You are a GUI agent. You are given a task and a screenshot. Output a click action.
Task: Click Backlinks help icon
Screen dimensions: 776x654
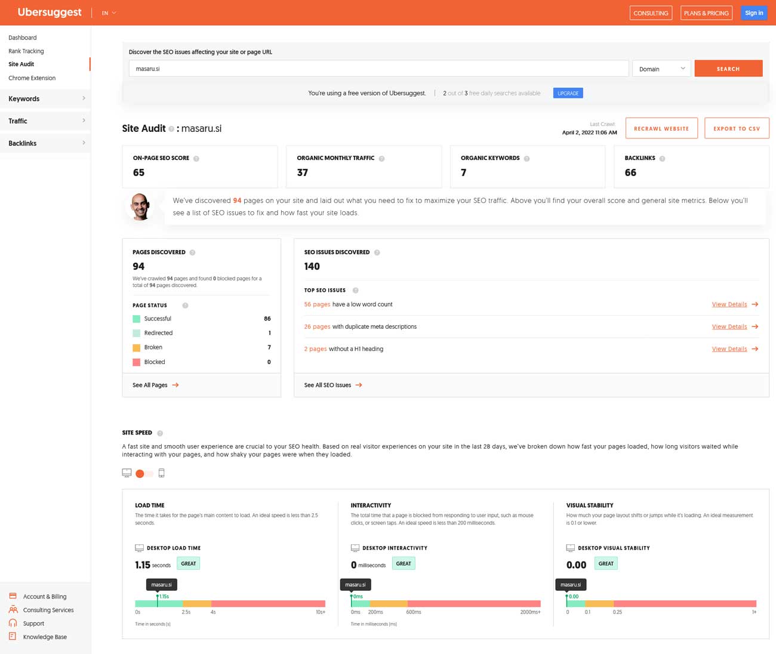pos(663,159)
